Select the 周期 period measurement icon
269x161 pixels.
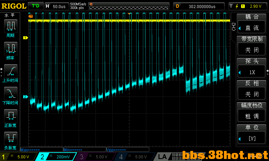click(x=11, y=26)
